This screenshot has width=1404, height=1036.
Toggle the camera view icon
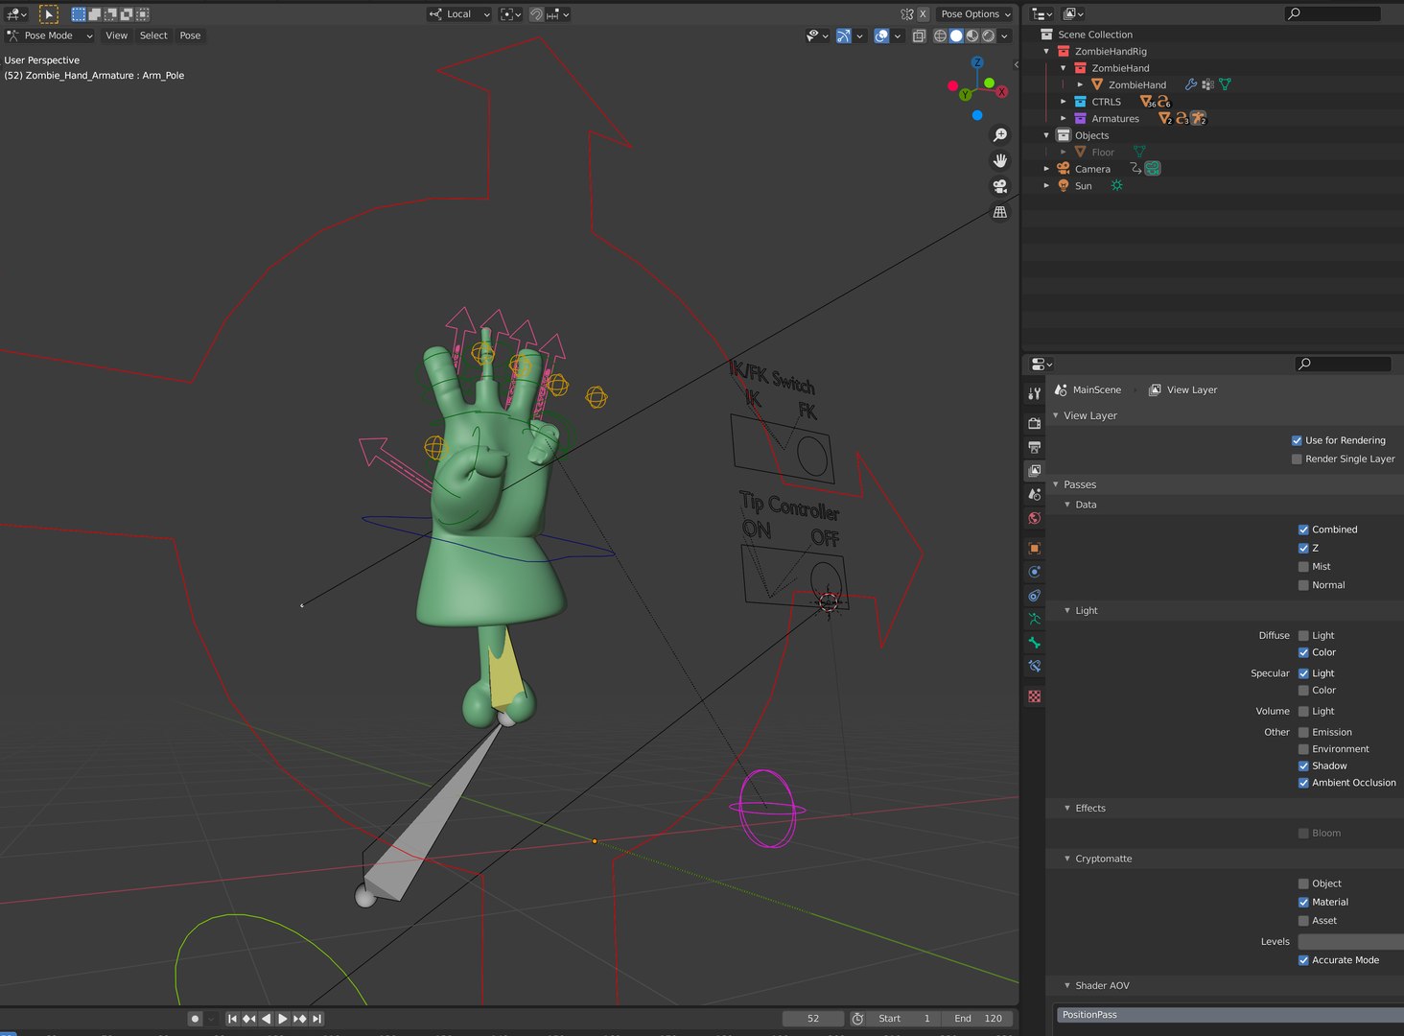(x=1000, y=186)
